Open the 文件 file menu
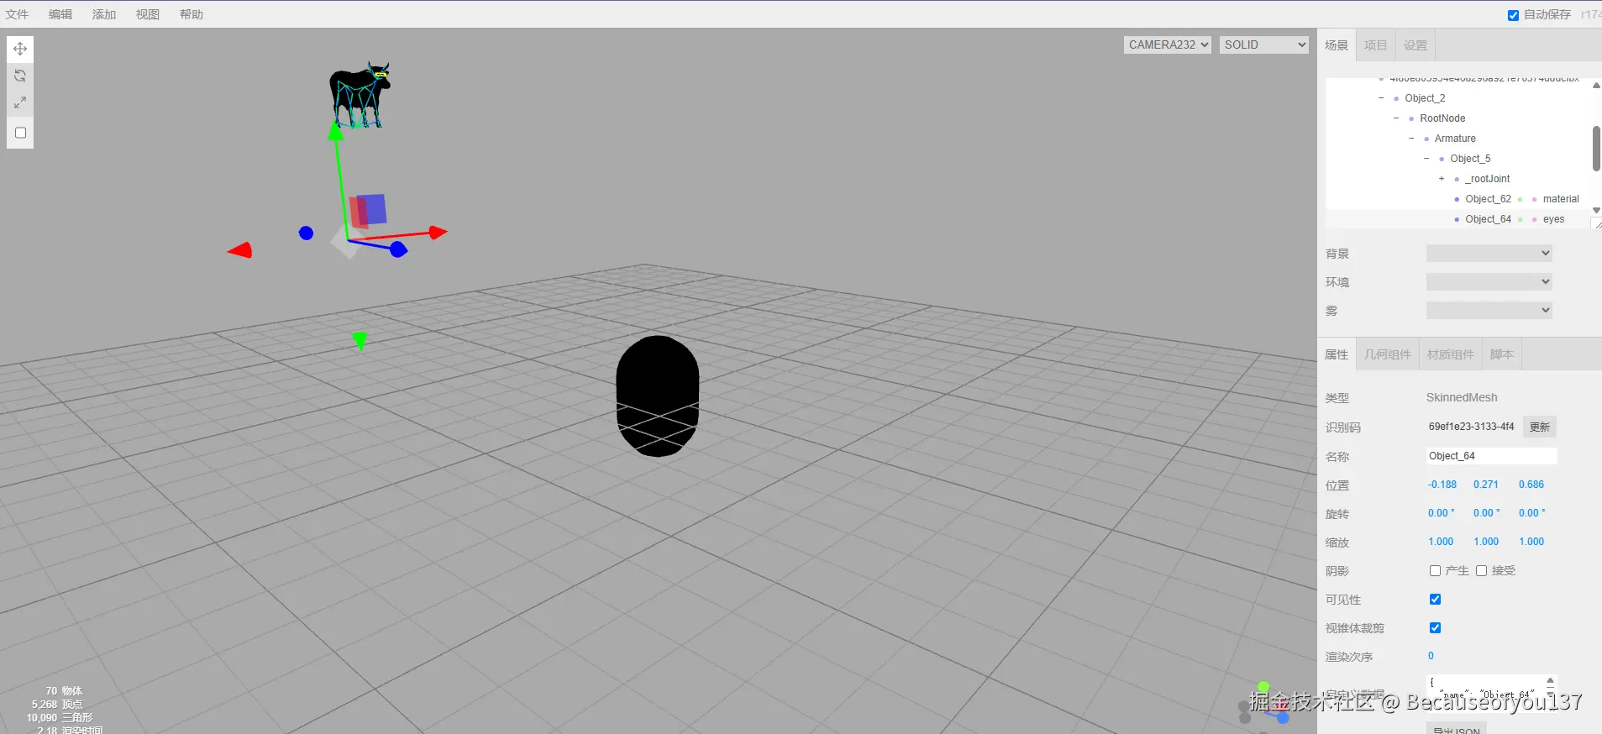Image resolution: width=1602 pixels, height=734 pixels. tap(17, 14)
